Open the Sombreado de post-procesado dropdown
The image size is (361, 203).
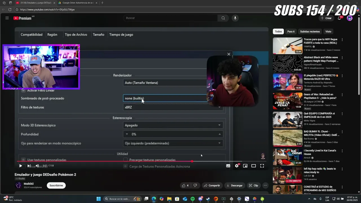click(x=165, y=98)
